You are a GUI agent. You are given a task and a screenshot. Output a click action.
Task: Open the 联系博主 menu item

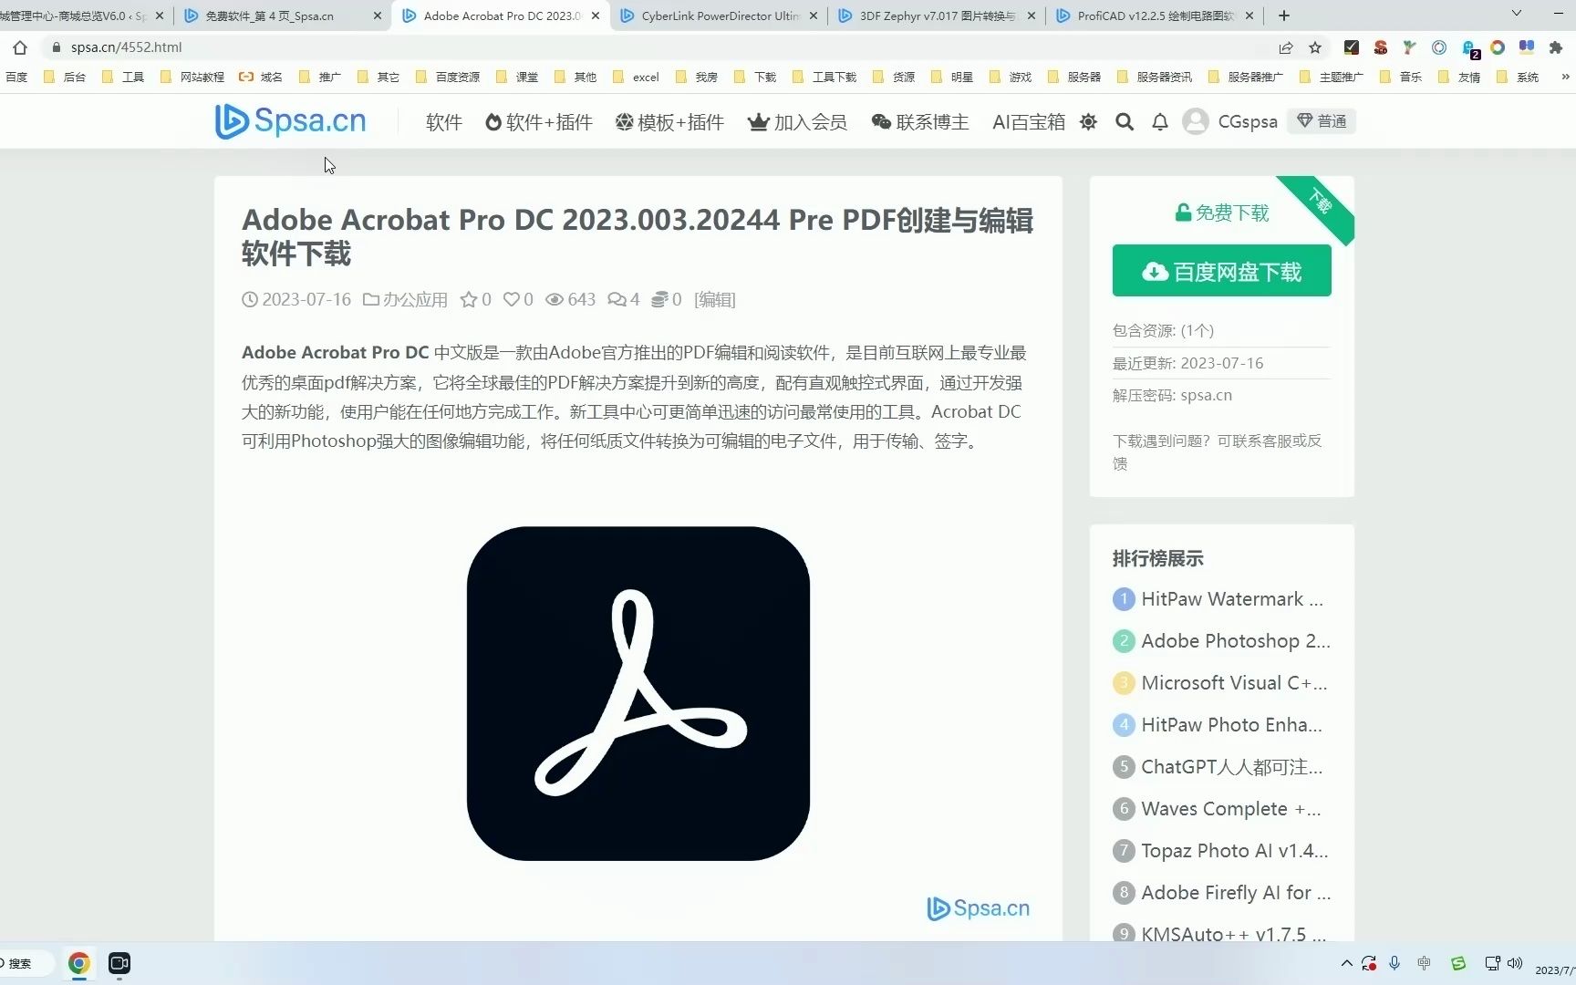pyautogui.click(x=920, y=121)
